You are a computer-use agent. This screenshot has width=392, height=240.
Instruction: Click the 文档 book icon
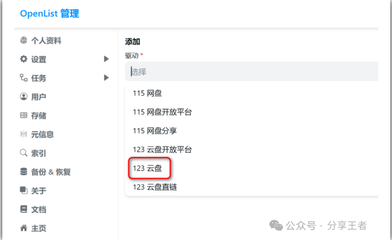pyautogui.click(x=23, y=209)
